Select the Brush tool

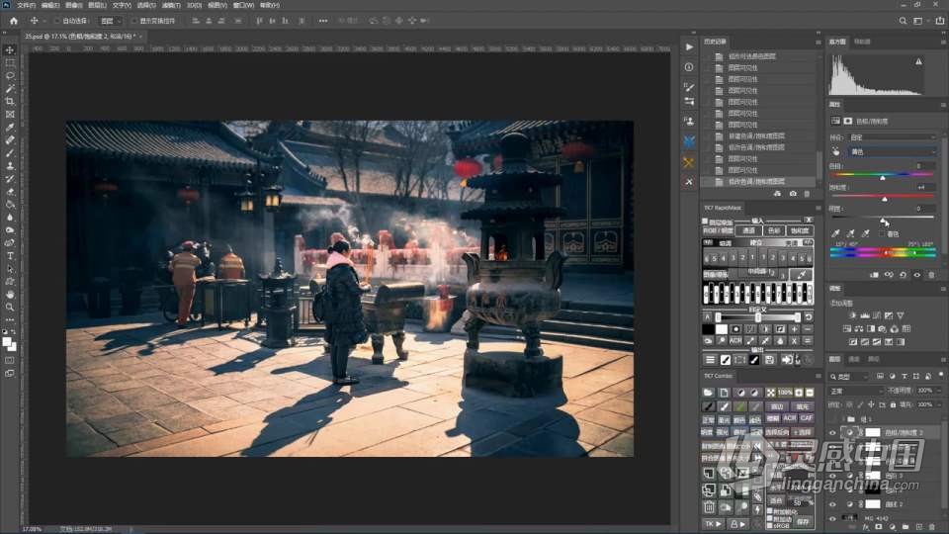click(x=10, y=152)
